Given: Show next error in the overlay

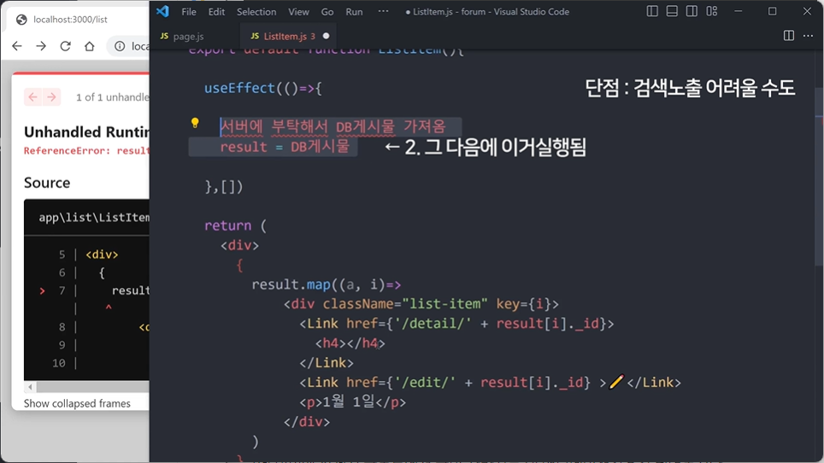Looking at the screenshot, I should (51, 97).
